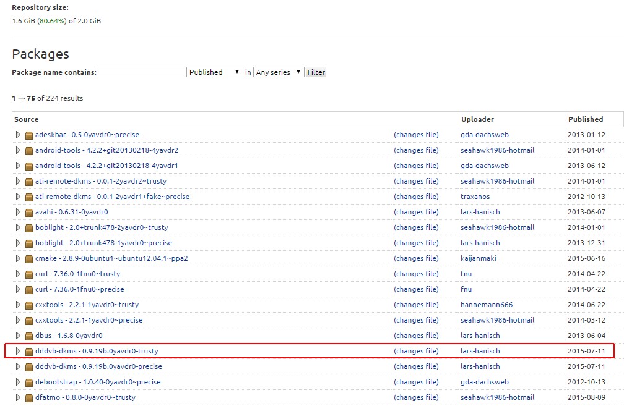This screenshot has height=406, width=624.
Task: Open dddvb-dkms 0.9.19b.0yavdr0-precise link
Action: [x=98, y=366]
